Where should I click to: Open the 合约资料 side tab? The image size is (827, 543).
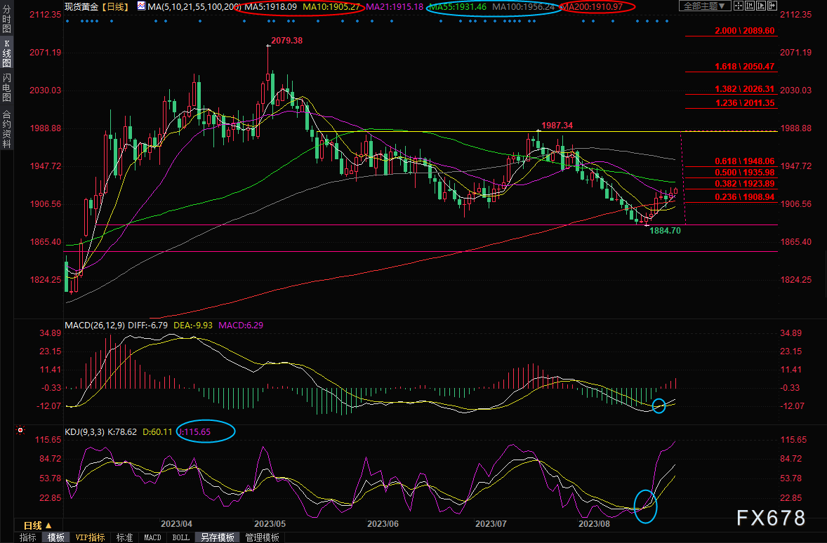pyautogui.click(x=6, y=128)
